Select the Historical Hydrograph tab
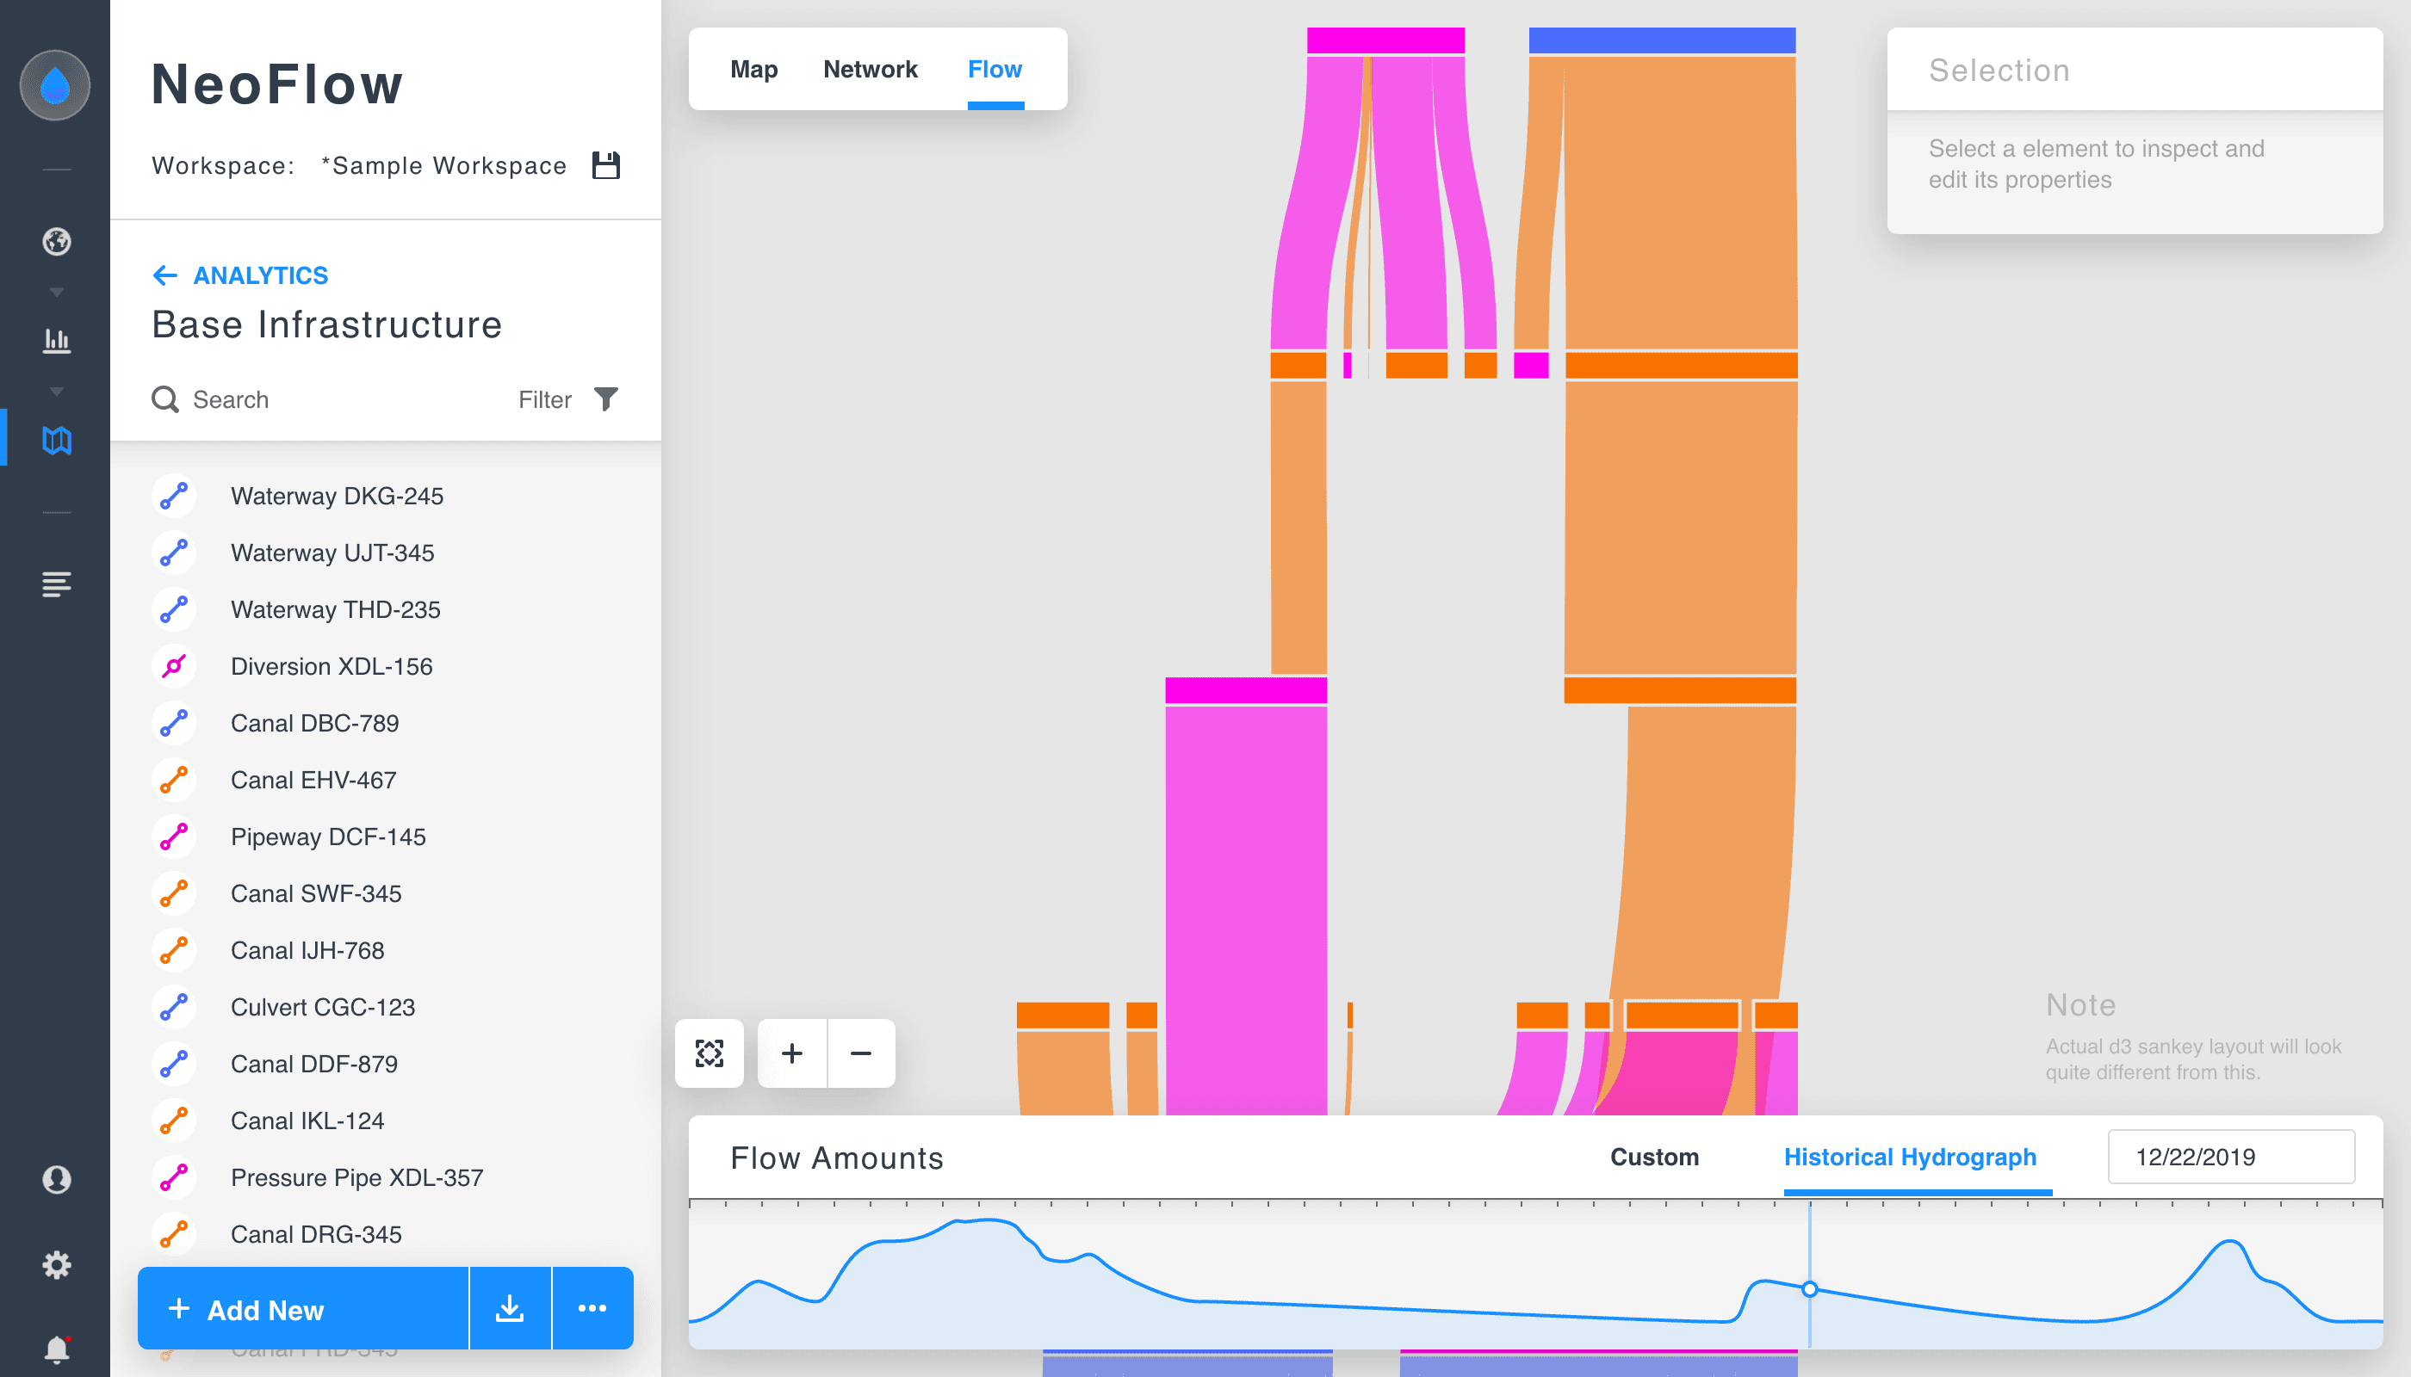2411x1377 pixels. (x=1911, y=1157)
